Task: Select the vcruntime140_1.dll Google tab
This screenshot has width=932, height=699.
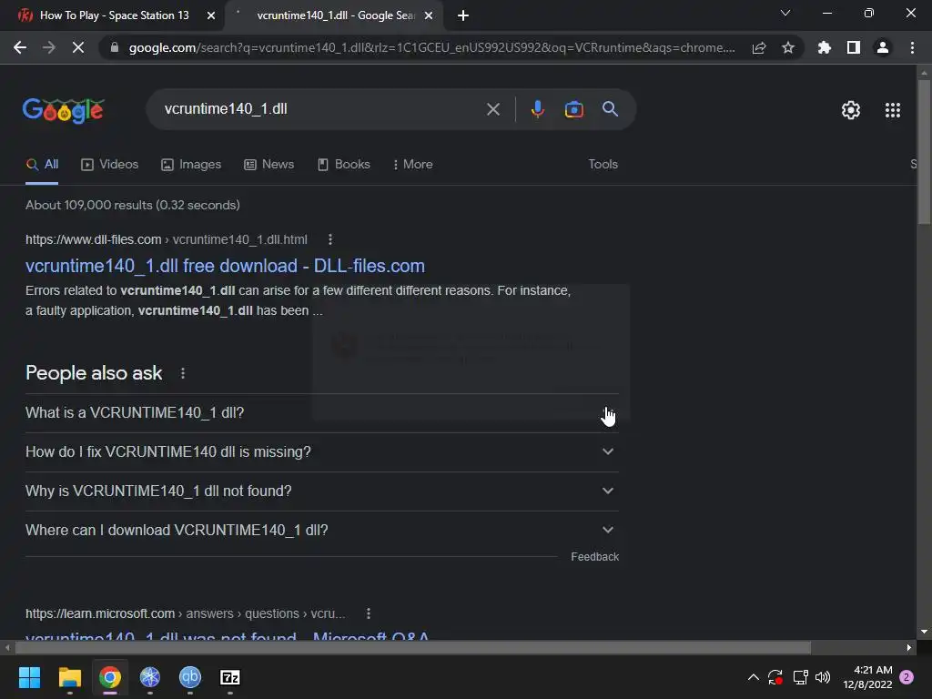Action: pyautogui.click(x=333, y=15)
